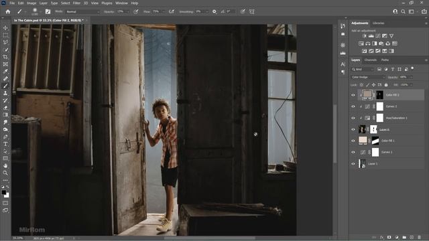429x241 pixels.
Task: Select the Eraser tool
Action: [5, 108]
